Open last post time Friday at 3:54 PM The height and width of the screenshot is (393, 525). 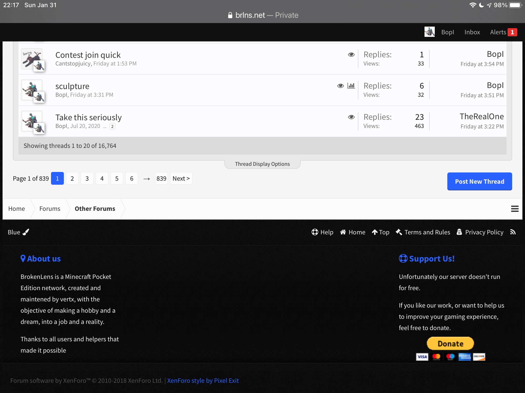[482, 64]
